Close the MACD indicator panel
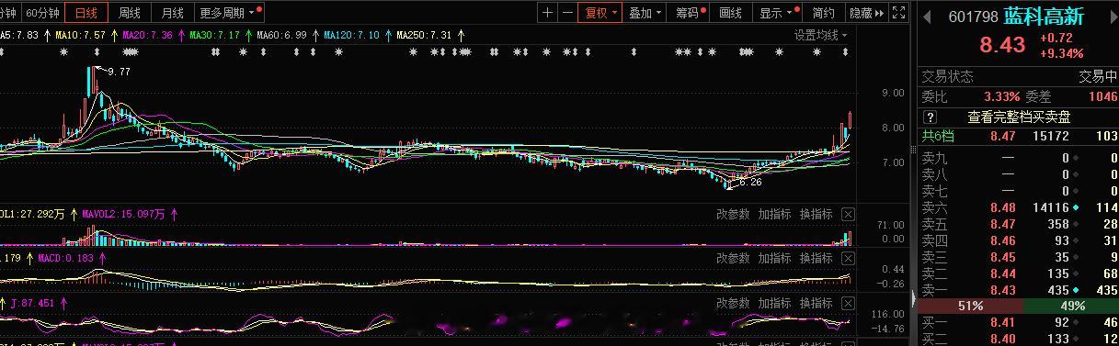 point(849,259)
